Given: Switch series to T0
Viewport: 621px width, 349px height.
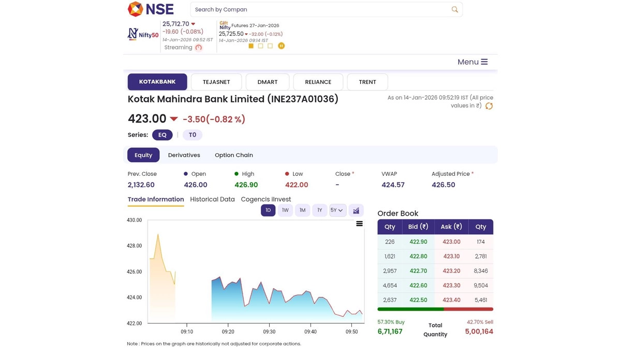Looking at the screenshot, I should point(192,135).
